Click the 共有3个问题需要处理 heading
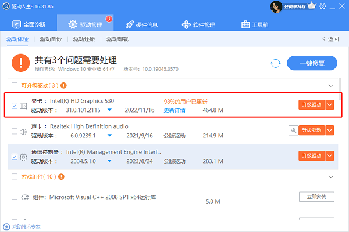Screen dimensions: 349x232 (x=76, y=60)
